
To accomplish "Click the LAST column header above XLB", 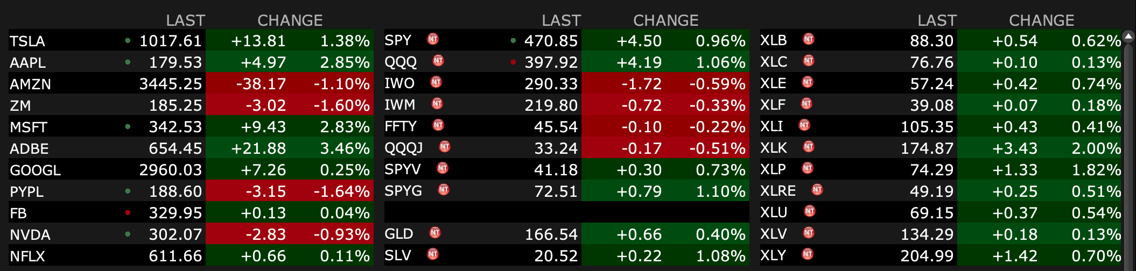I will (937, 20).
